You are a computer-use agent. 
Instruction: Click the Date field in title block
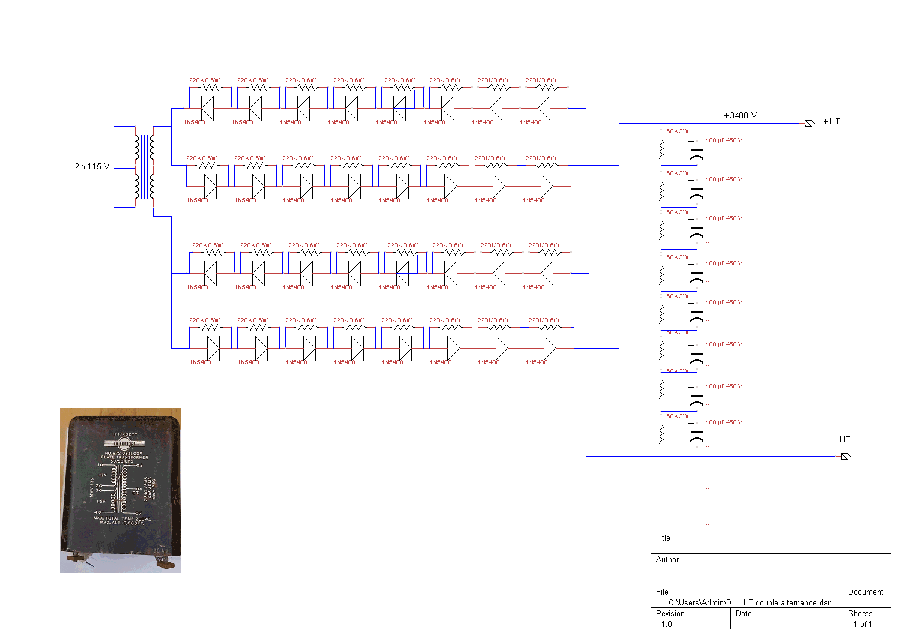tap(786, 619)
